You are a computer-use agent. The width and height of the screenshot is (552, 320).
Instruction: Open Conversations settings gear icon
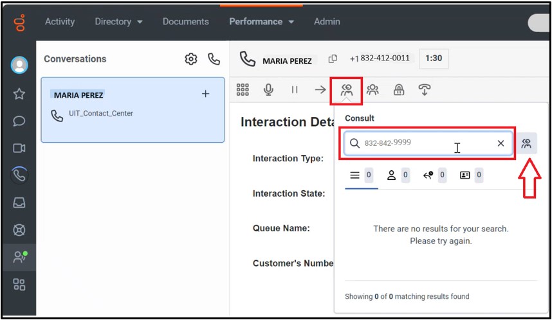pos(191,59)
